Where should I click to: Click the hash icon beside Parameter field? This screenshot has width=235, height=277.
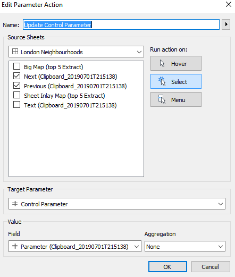pos(15,246)
